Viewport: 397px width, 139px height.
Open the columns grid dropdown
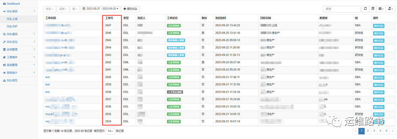coord(381,9)
